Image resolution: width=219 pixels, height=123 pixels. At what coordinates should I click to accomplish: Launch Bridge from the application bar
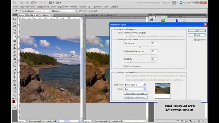[x=22, y=3]
